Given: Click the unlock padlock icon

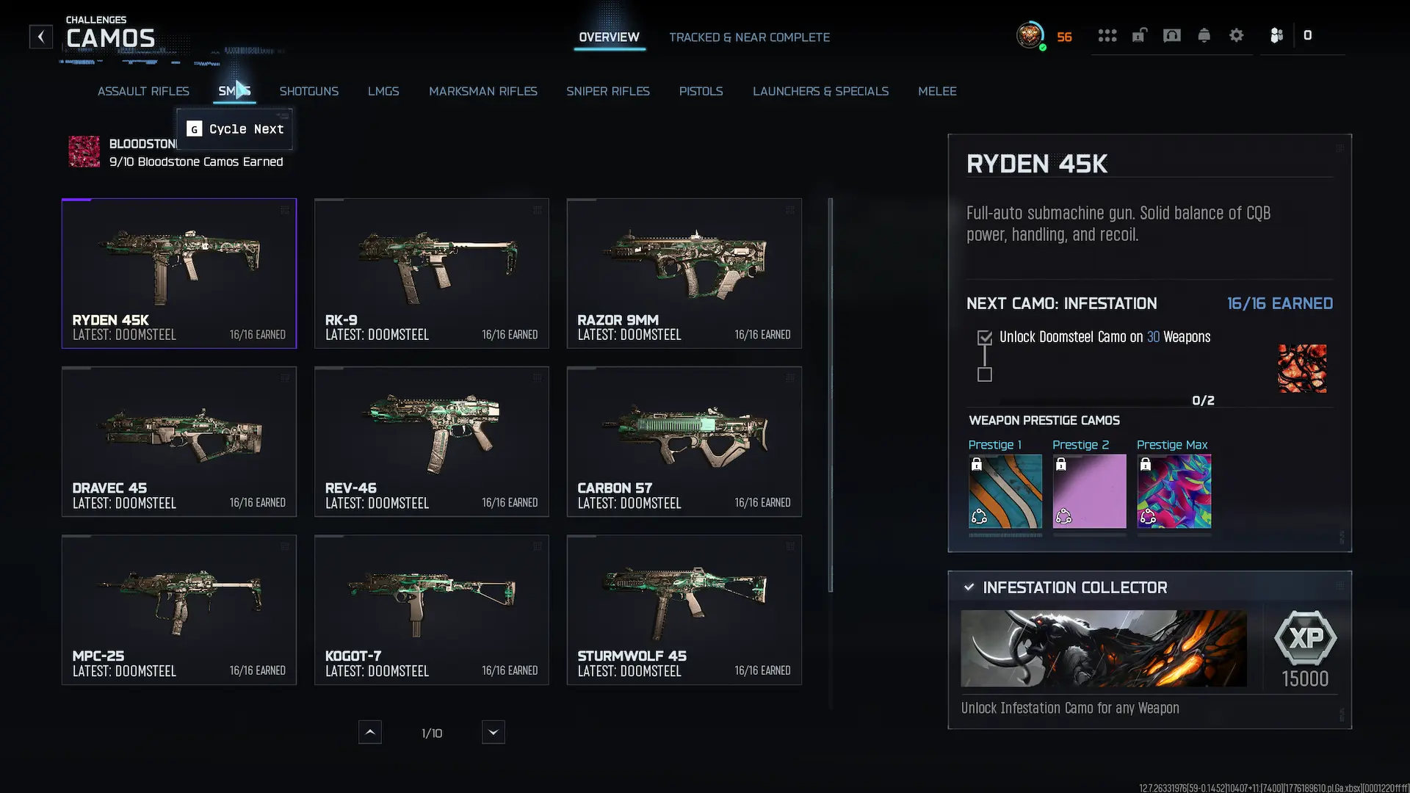Looking at the screenshot, I should pyautogui.click(x=1139, y=35).
